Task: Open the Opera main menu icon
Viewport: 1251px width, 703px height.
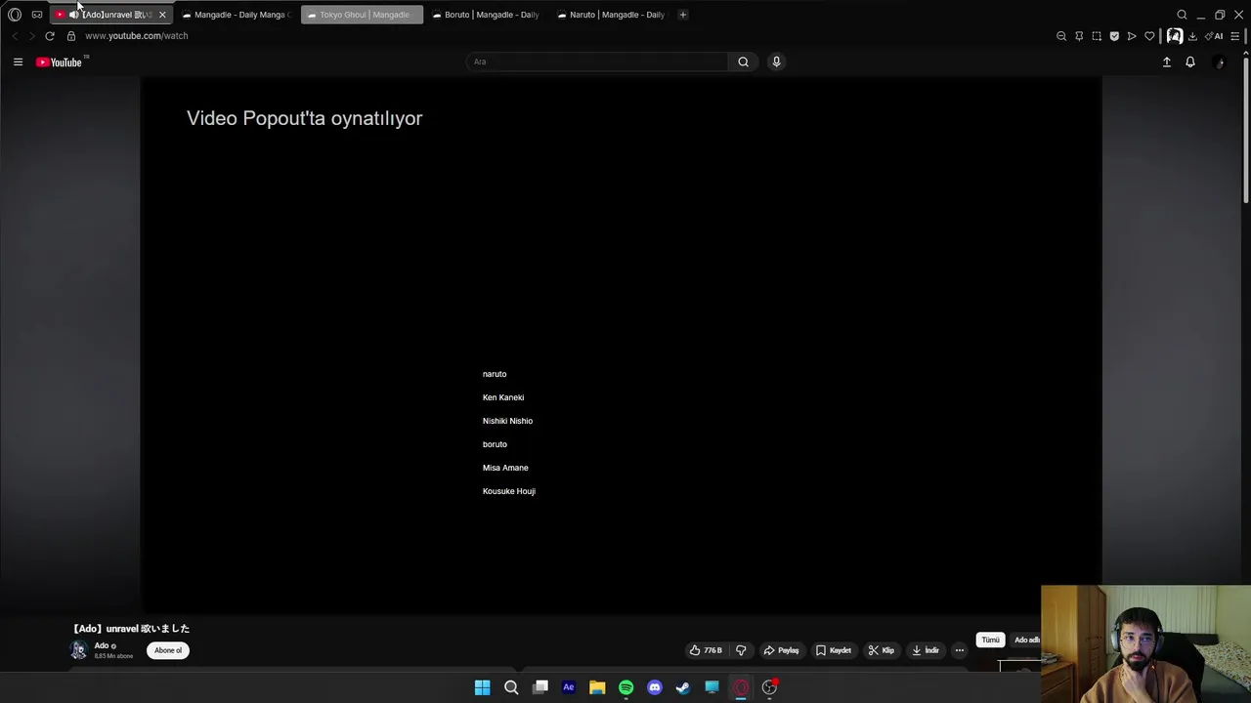Action: click(x=15, y=15)
